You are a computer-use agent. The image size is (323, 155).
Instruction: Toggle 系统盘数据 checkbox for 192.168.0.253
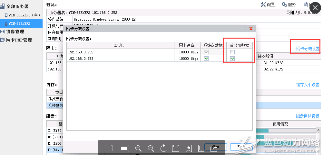206,59
